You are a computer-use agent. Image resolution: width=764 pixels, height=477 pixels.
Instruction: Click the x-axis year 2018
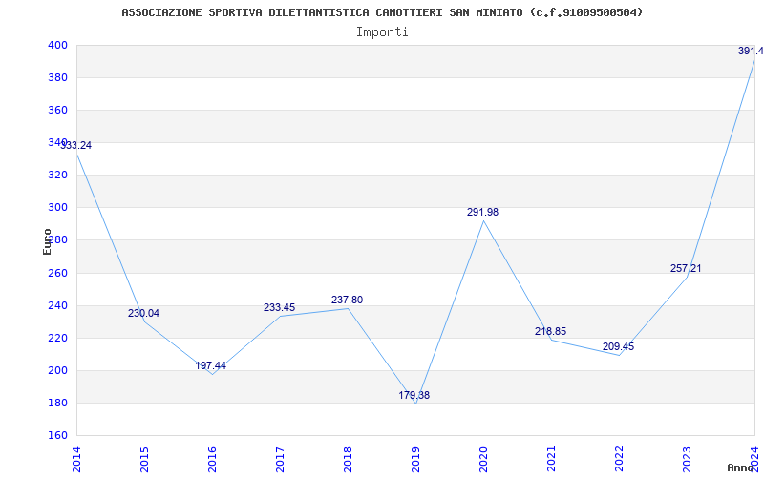click(x=348, y=460)
